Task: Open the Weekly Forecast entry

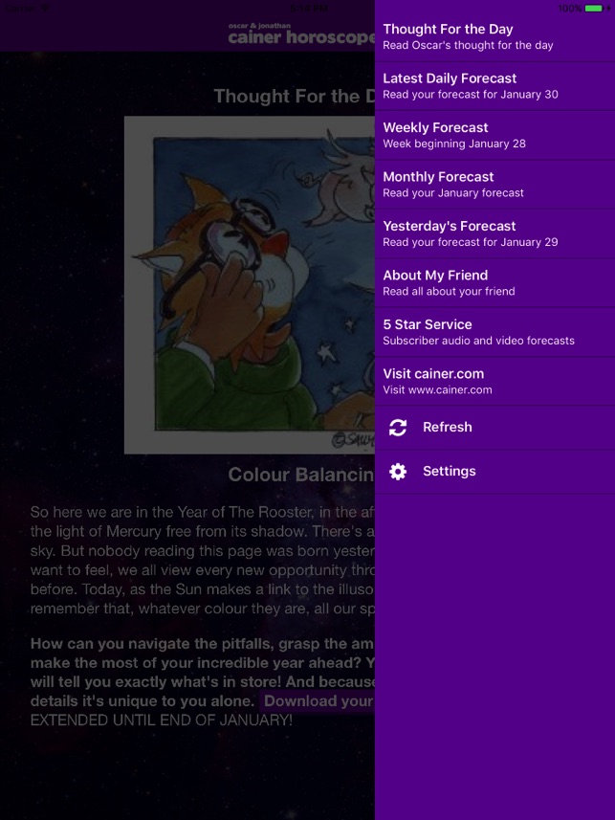Action: [494, 135]
